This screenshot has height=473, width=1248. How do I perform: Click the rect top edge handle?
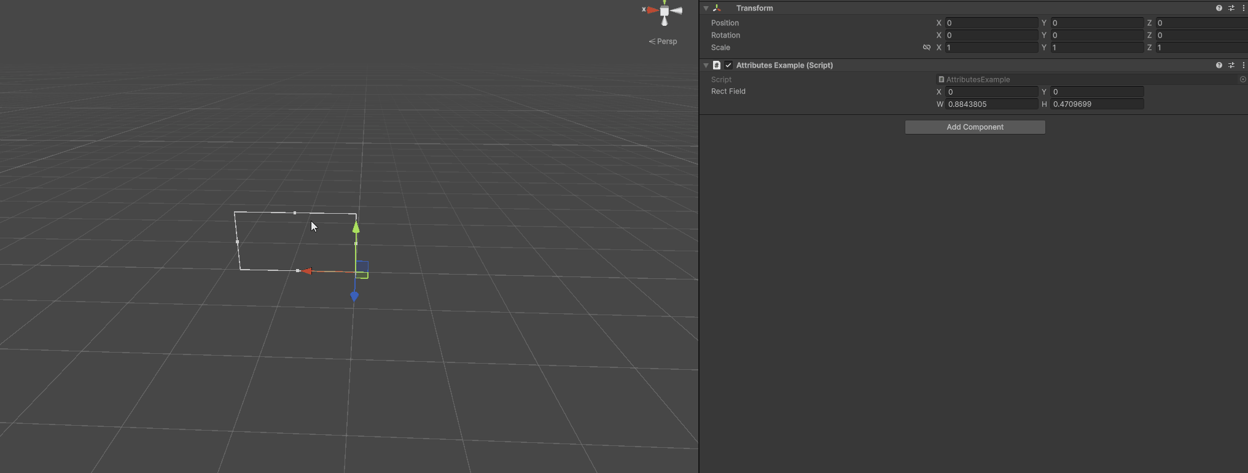[x=295, y=213]
